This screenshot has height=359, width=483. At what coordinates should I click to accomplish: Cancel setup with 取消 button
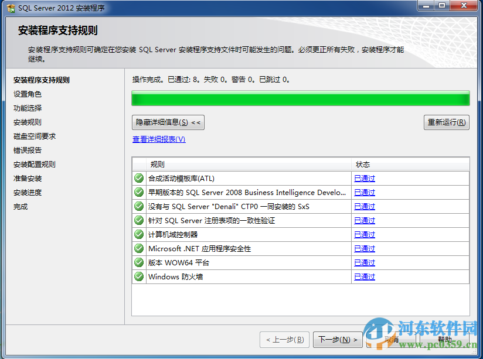click(391, 339)
